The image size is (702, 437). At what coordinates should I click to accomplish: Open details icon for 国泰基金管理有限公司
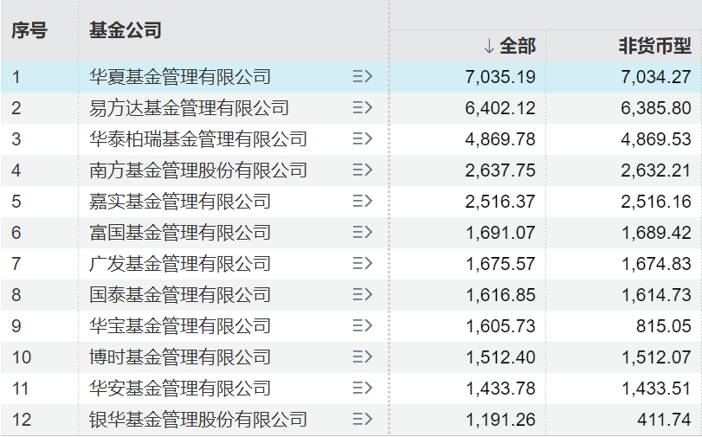coord(362,294)
